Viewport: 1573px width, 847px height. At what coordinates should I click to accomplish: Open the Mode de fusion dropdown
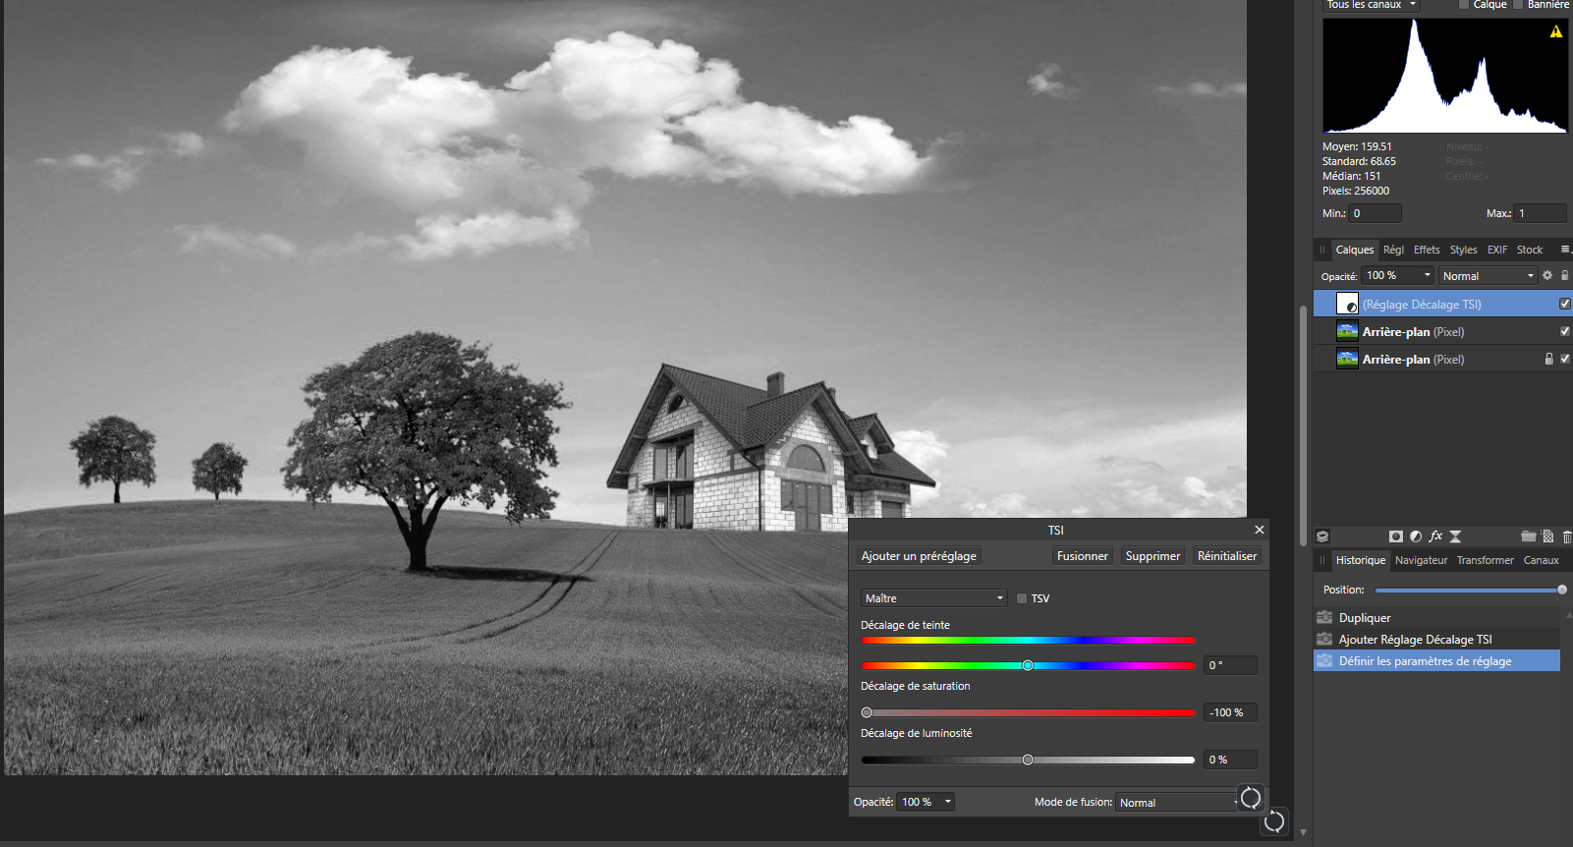[1178, 803]
